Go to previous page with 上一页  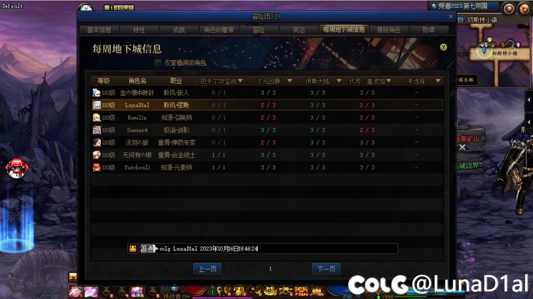[x=207, y=269]
